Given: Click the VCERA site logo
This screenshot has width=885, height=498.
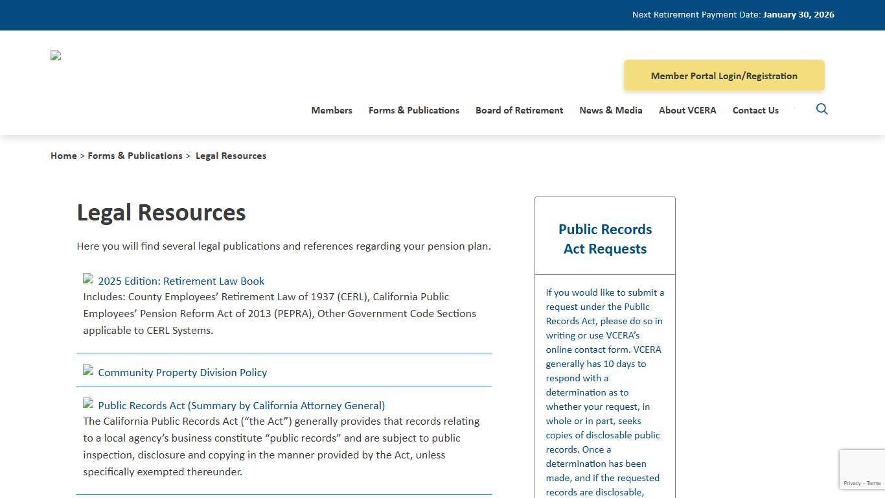Looking at the screenshot, I should tap(55, 55).
